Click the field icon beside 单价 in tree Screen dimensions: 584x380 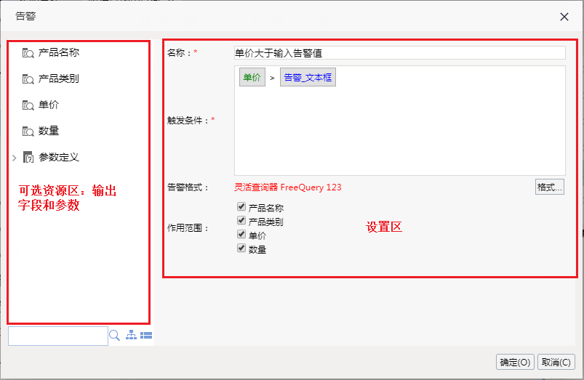[28, 105]
